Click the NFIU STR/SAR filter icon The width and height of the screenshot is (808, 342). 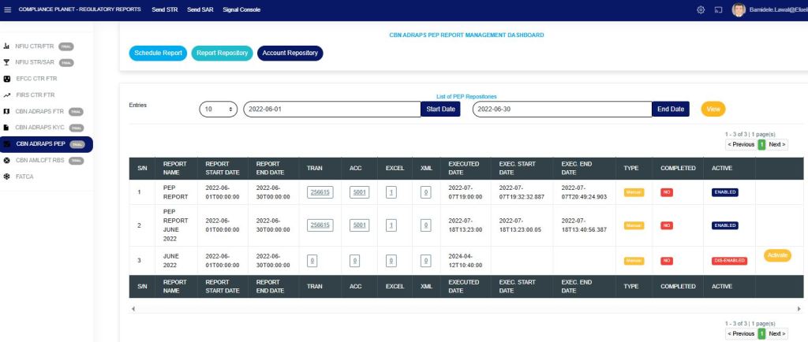(7, 62)
